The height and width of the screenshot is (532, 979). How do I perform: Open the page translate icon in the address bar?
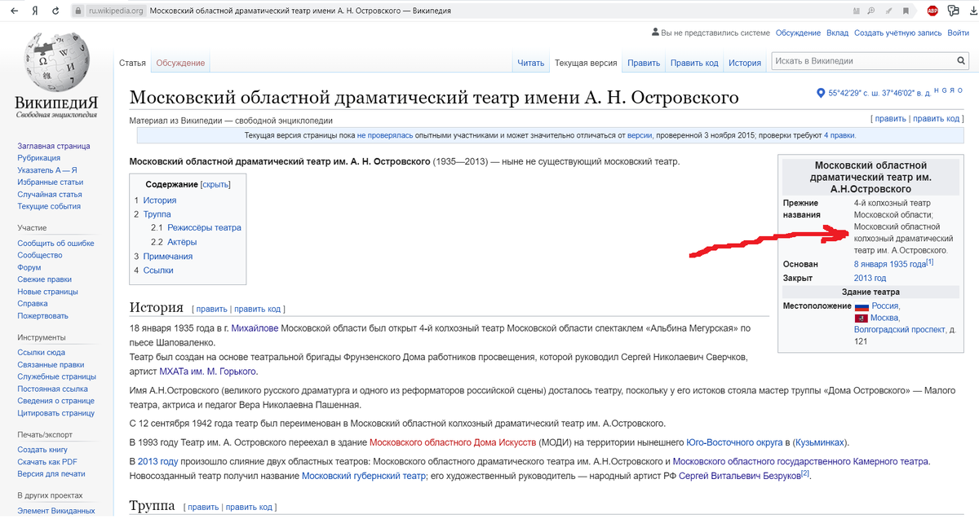pos(856,11)
